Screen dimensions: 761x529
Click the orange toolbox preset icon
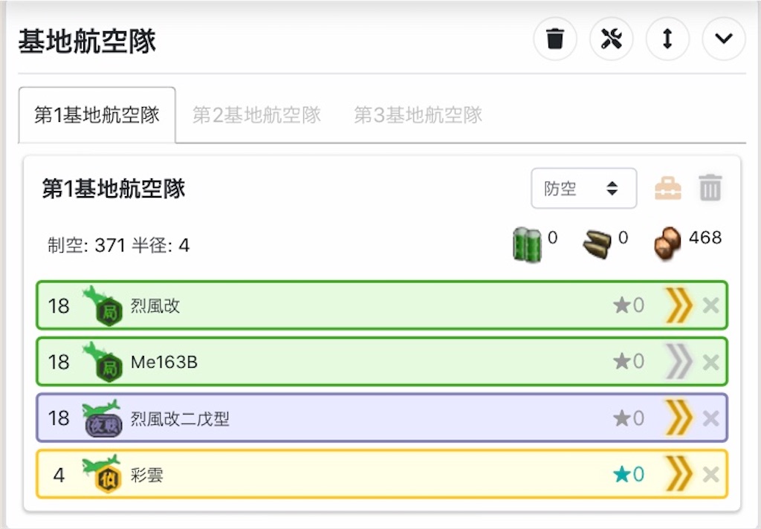coord(668,188)
